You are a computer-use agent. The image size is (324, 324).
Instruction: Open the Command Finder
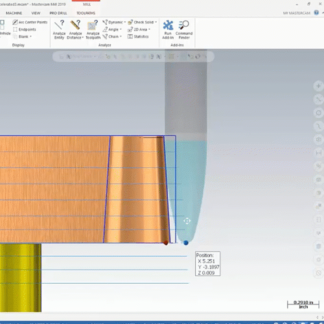tap(184, 30)
